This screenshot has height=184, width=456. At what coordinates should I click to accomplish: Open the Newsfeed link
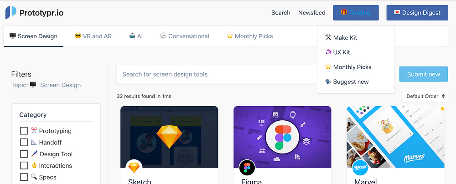[312, 13]
